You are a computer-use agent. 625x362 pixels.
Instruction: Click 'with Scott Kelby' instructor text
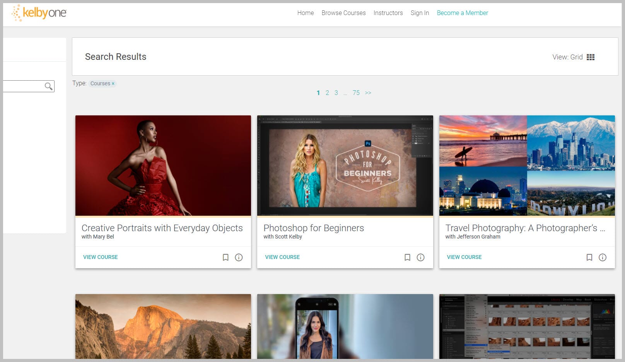pos(283,237)
